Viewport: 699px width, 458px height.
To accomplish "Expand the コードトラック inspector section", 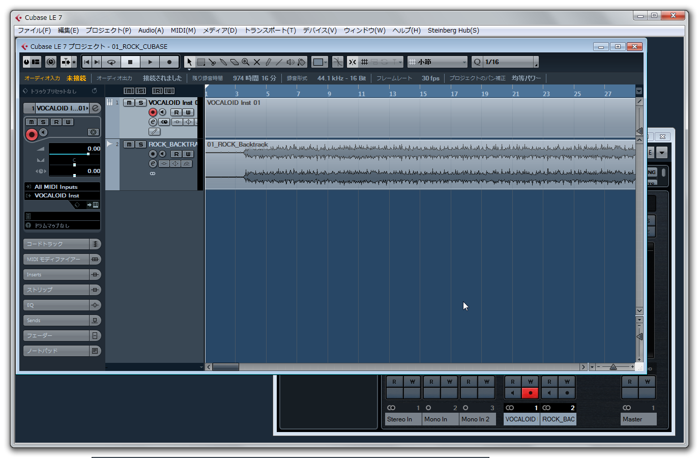I will [x=62, y=244].
